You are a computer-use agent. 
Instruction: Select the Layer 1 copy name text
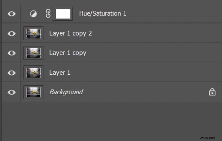click(68, 53)
